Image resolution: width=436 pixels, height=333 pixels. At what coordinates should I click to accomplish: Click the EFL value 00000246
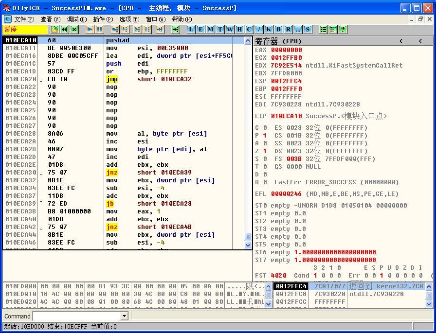(287, 194)
